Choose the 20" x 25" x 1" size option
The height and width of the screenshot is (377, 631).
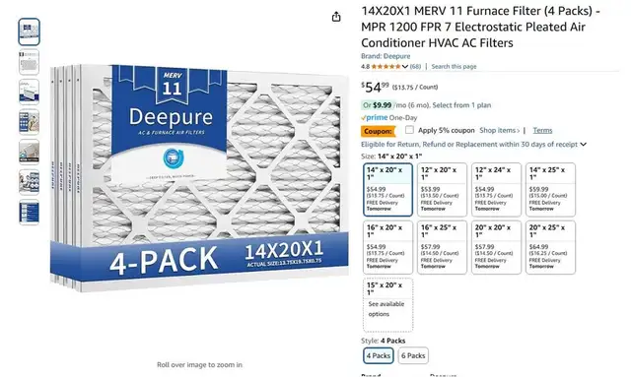(x=550, y=247)
